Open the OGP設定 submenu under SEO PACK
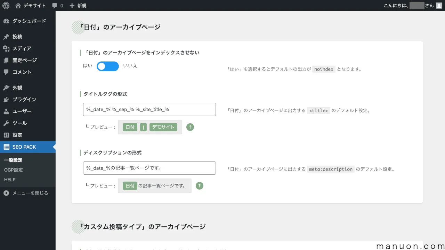Viewport: 445px width, 250px height. click(13, 170)
